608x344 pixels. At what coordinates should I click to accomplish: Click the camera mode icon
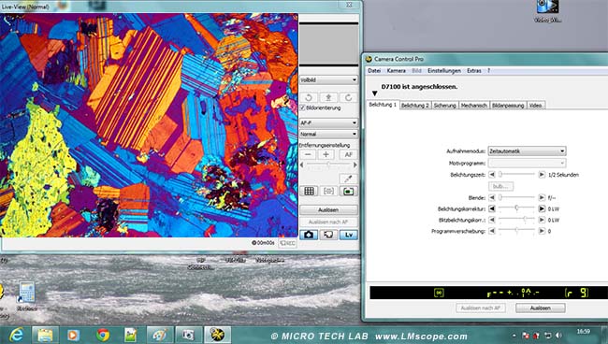(x=309, y=235)
